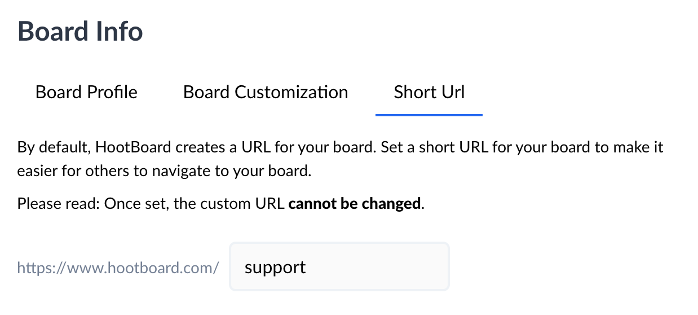
Task: Click "Customization" in the middle tab label
Action: tap(291, 92)
